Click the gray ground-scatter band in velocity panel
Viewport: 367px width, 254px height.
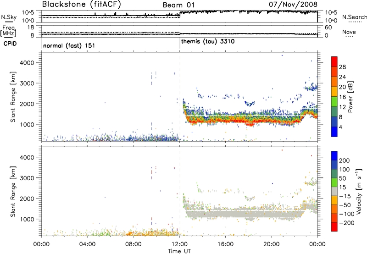(x=244, y=214)
